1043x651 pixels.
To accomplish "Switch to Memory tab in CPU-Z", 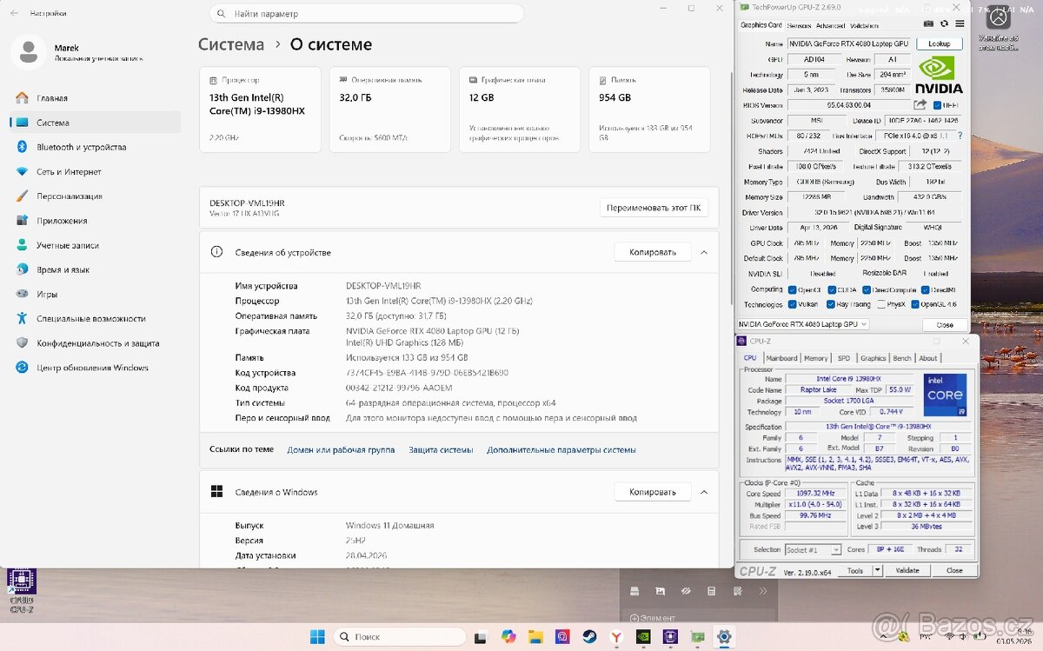I will click(816, 358).
